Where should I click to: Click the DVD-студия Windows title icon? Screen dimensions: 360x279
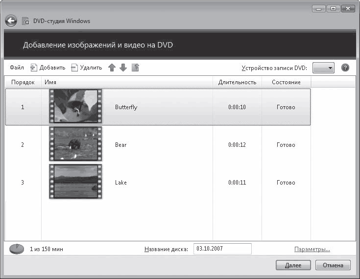coord(26,21)
